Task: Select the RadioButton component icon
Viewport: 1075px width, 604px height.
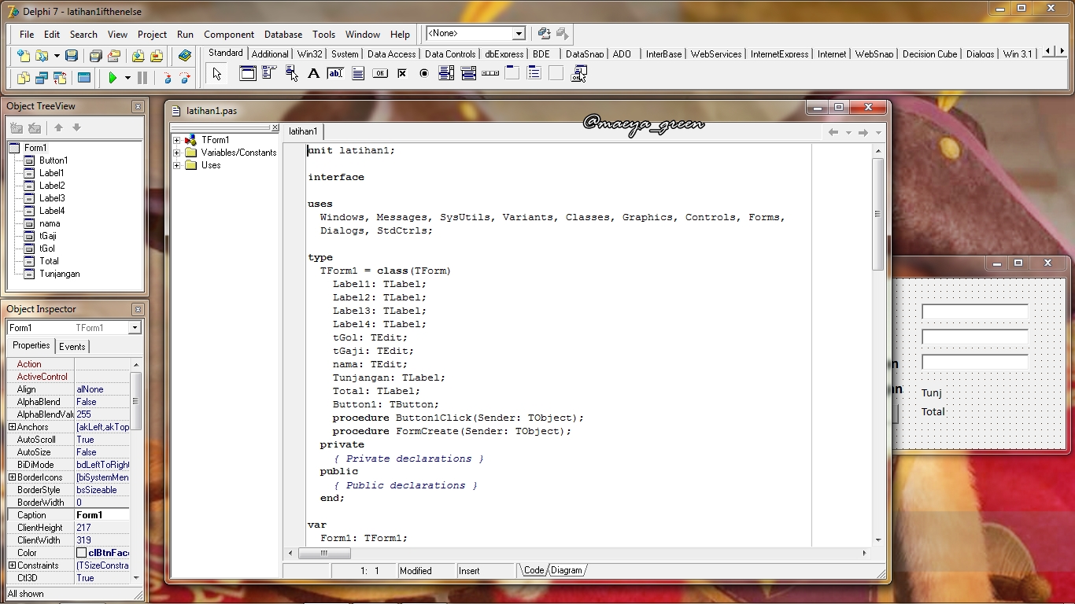Action: [x=424, y=73]
